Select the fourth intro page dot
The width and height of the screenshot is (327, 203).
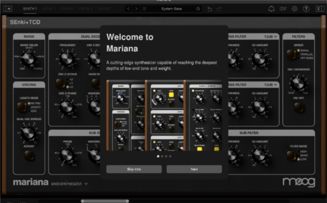(x=170, y=156)
